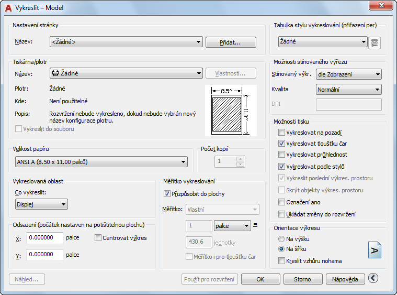Click the scale value 1 field
Screen dimensions: 397x295
click(199, 226)
